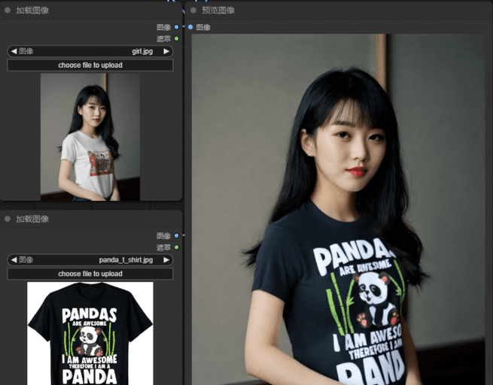
Task: Select previous image before girl.jpg
Action: [14, 51]
